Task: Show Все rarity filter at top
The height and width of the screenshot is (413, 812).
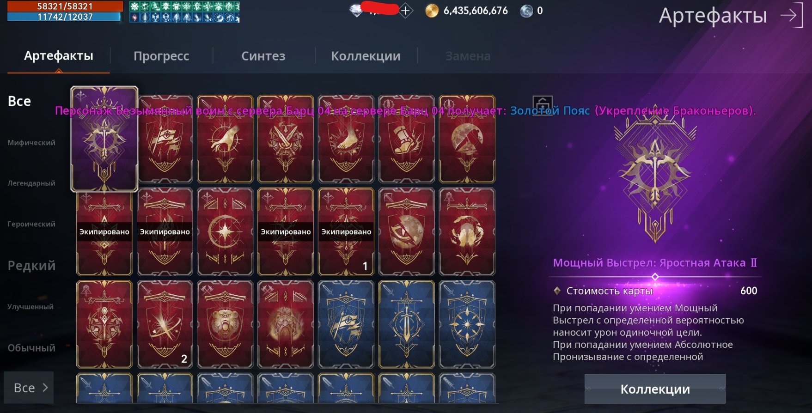Action: [x=19, y=101]
